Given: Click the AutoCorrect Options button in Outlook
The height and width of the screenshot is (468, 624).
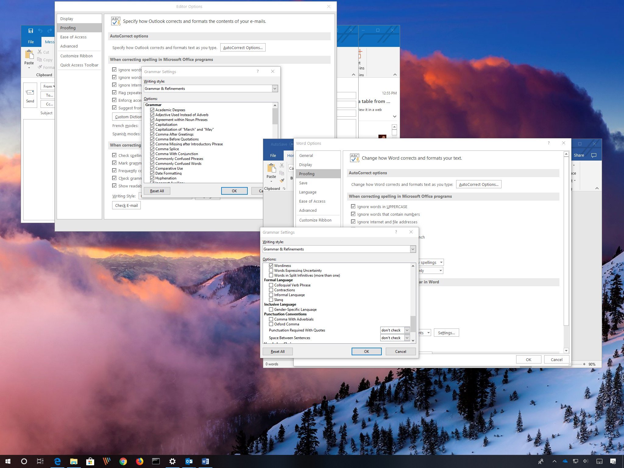Looking at the screenshot, I should click(243, 48).
